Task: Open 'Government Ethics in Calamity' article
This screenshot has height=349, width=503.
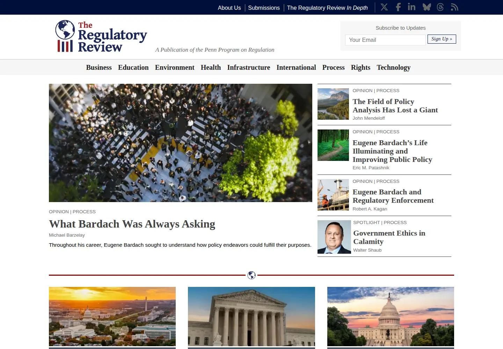Action: pyautogui.click(x=389, y=237)
